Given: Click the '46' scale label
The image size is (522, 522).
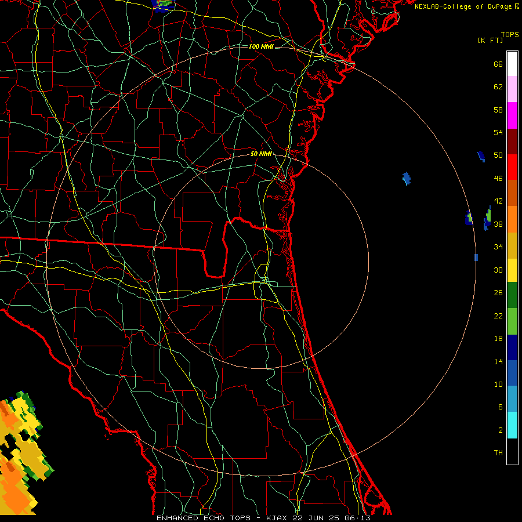Looking at the screenshot, I should [498, 179].
